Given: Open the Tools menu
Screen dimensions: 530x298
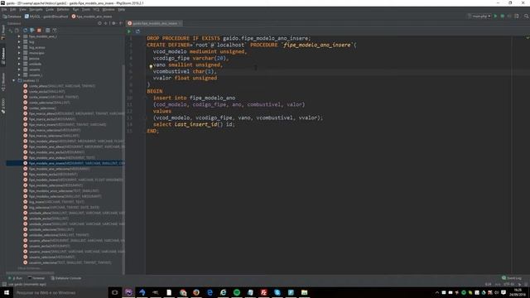Looking at the screenshot, I should (x=86, y=9).
